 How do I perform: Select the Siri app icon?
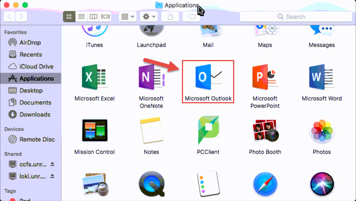pos(322,184)
